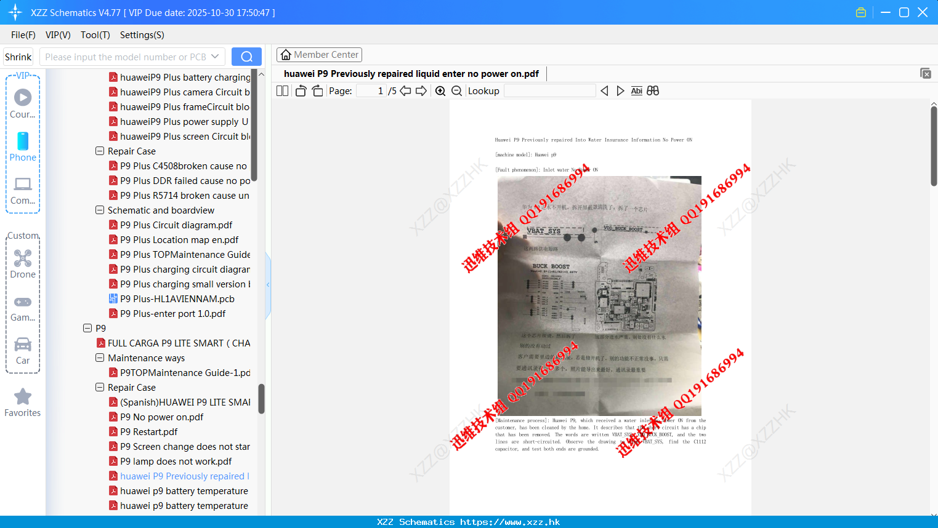938x528 pixels.
Task: Close the document tab panel icon
Action: point(925,73)
